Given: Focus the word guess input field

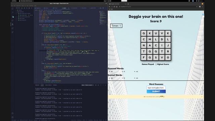Looking at the screenshot, I should [x=156, y=88].
